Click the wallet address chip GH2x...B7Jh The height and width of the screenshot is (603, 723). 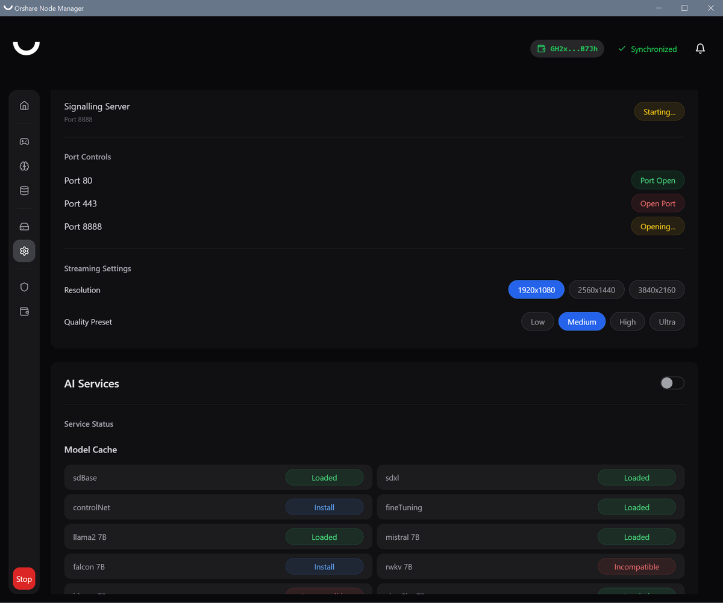[567, 49]
